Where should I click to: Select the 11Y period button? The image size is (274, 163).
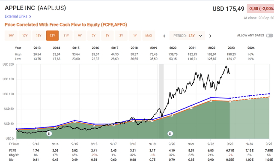coord(66,36)
